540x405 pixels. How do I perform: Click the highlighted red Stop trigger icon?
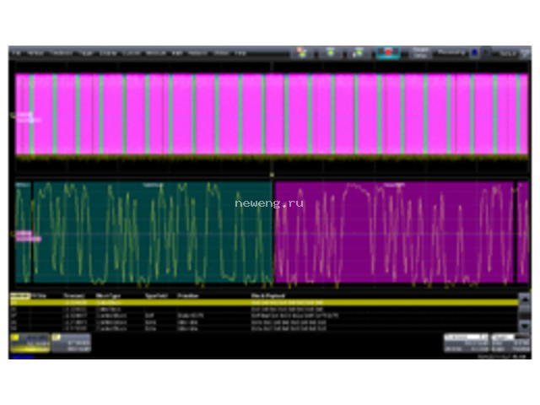point(388,52)
